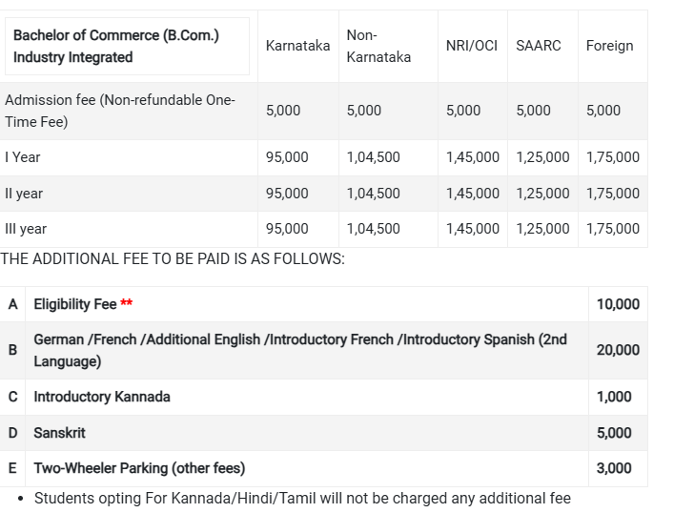This screenshot has height=513, width=674.
Task: Select the III year Foreign fee 1,75,000
Action: coord(613,229)
